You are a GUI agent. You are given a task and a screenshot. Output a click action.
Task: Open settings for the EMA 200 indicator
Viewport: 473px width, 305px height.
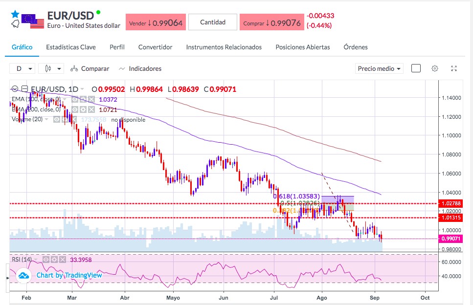tap(83, 109)
